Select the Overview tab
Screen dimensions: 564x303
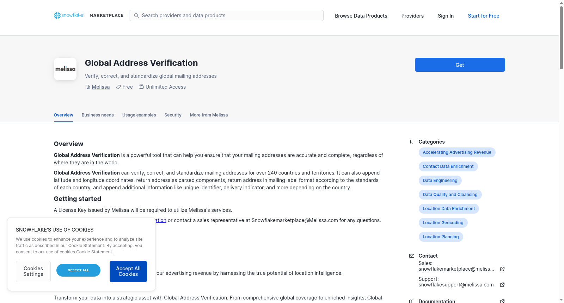point(63,115)
